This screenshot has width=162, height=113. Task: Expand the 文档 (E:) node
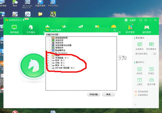coord(48,63)
